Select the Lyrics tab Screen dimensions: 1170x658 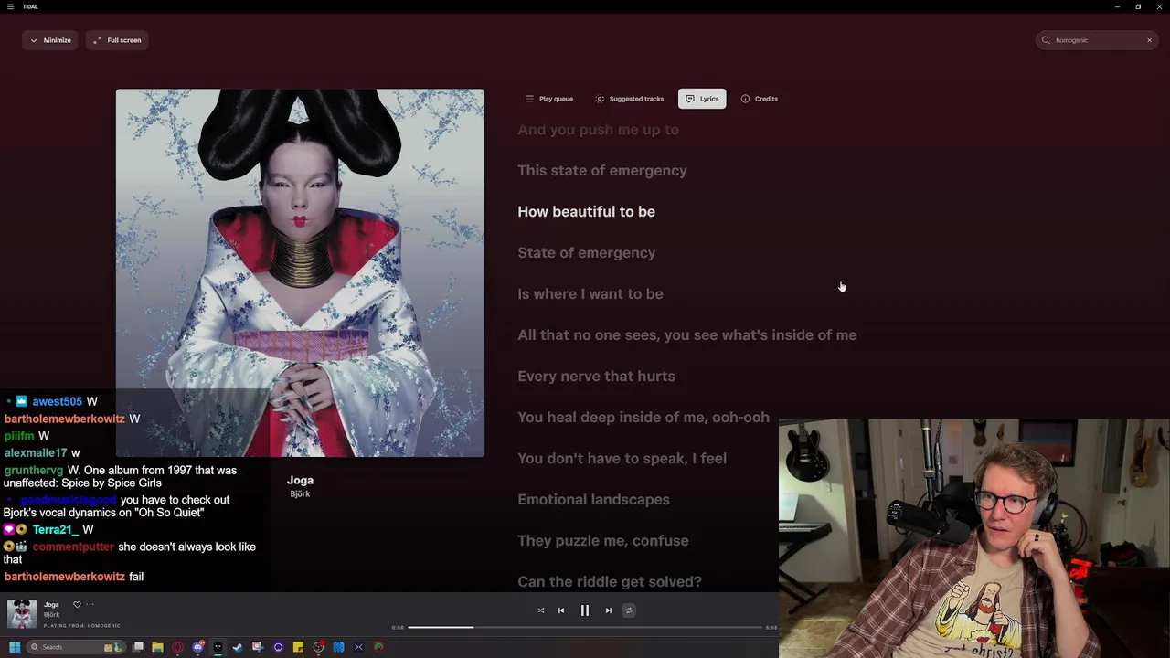pyautogui.click(x=702, y=99)
